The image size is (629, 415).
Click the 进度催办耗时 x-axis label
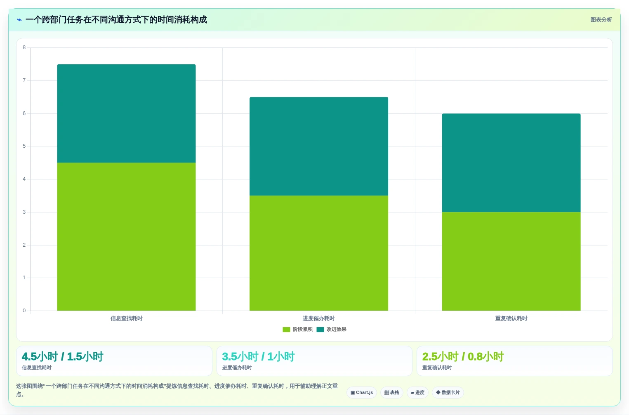click(x=319, y=318)
